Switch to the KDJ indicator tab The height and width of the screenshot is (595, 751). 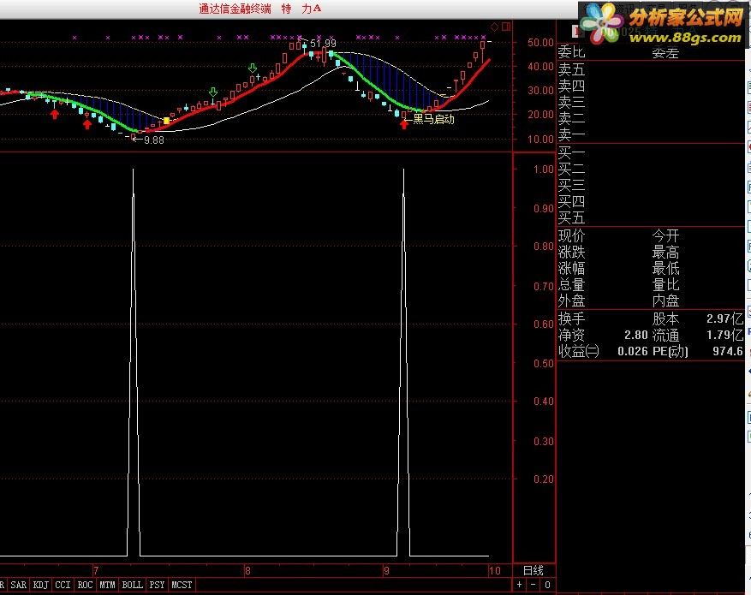[41, 585]
